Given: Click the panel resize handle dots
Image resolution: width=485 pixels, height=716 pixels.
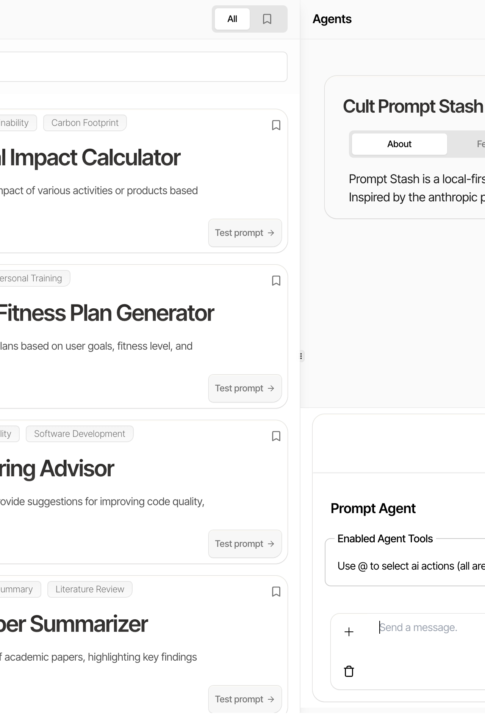Looking at the screenshot, I should pos(301,356).
